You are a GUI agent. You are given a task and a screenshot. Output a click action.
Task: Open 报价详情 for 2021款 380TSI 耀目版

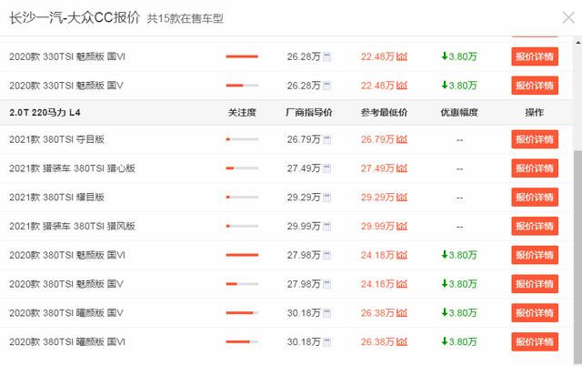click(x=535, y=198)
